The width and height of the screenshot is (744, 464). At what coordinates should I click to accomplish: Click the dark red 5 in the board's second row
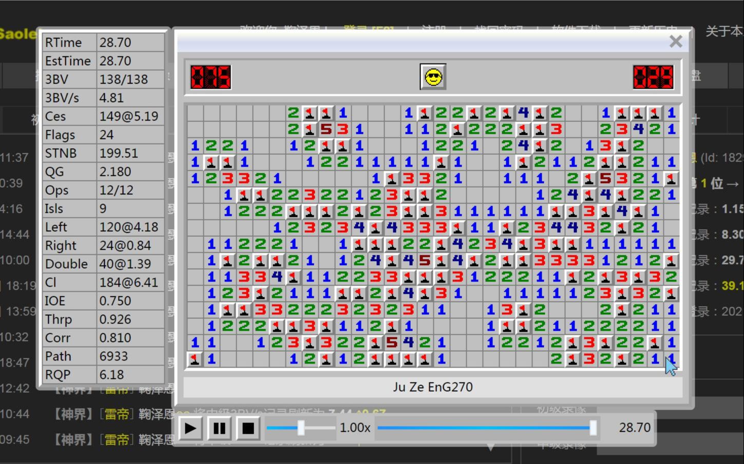326,129
